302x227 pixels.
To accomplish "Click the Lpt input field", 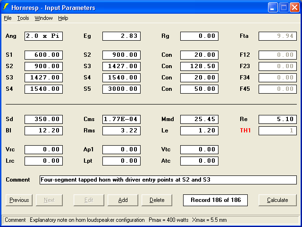I will [x=122, y=161].
